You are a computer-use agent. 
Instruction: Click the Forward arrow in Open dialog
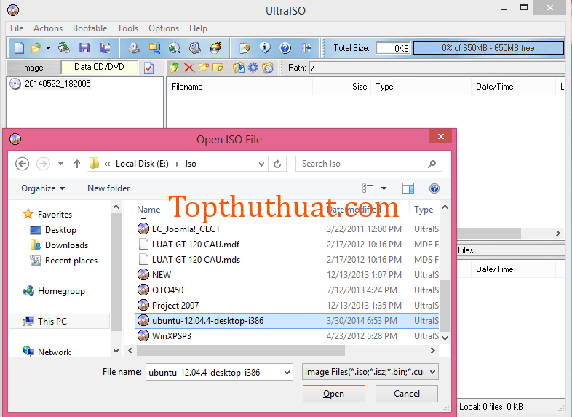point(43,164)
